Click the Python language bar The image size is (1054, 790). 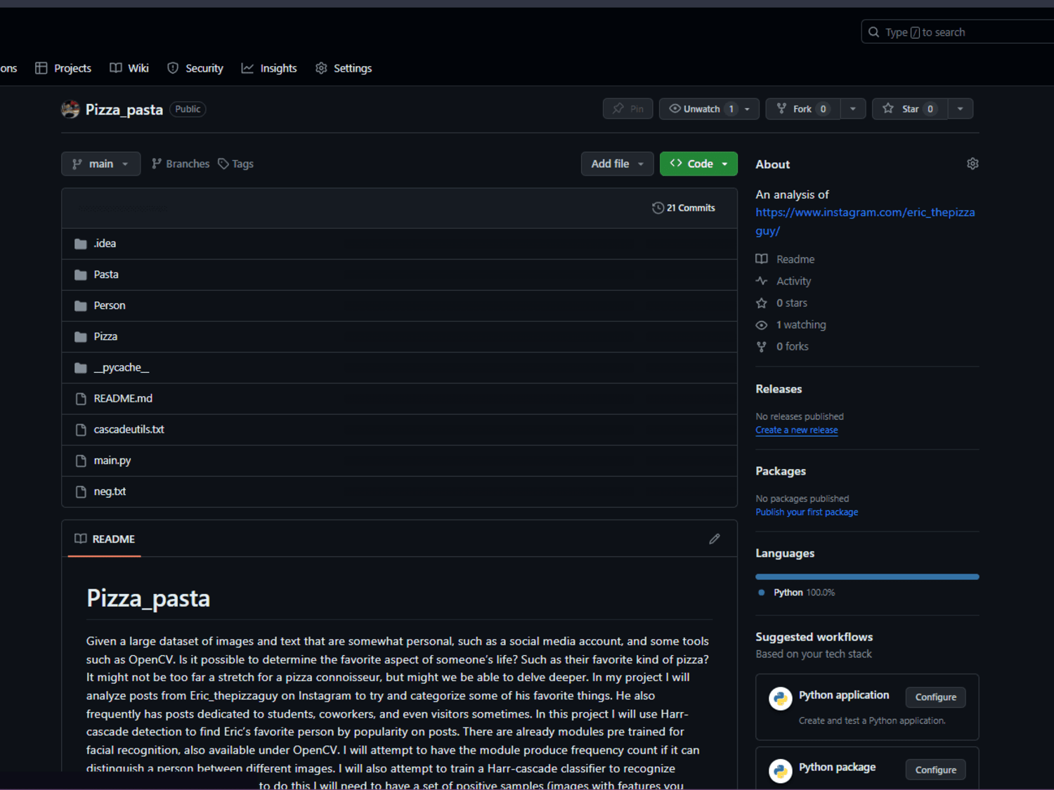click(867, 577)
